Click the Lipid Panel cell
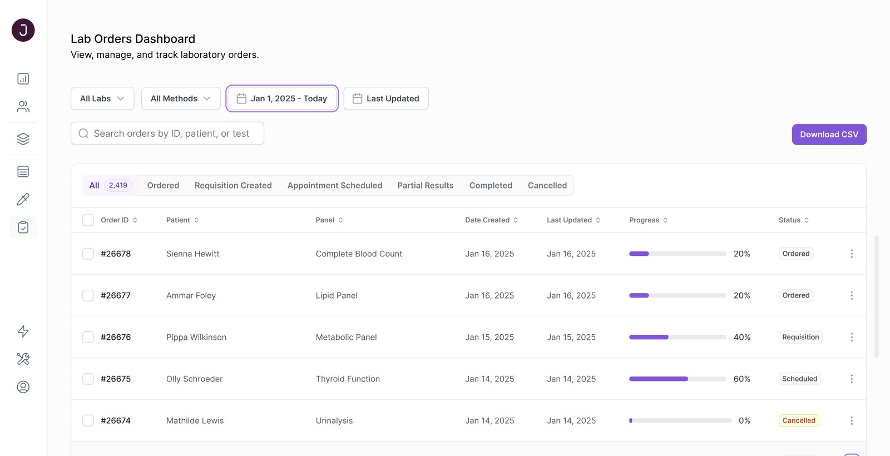This screenshot has width=890, height=456. point(337,295)
